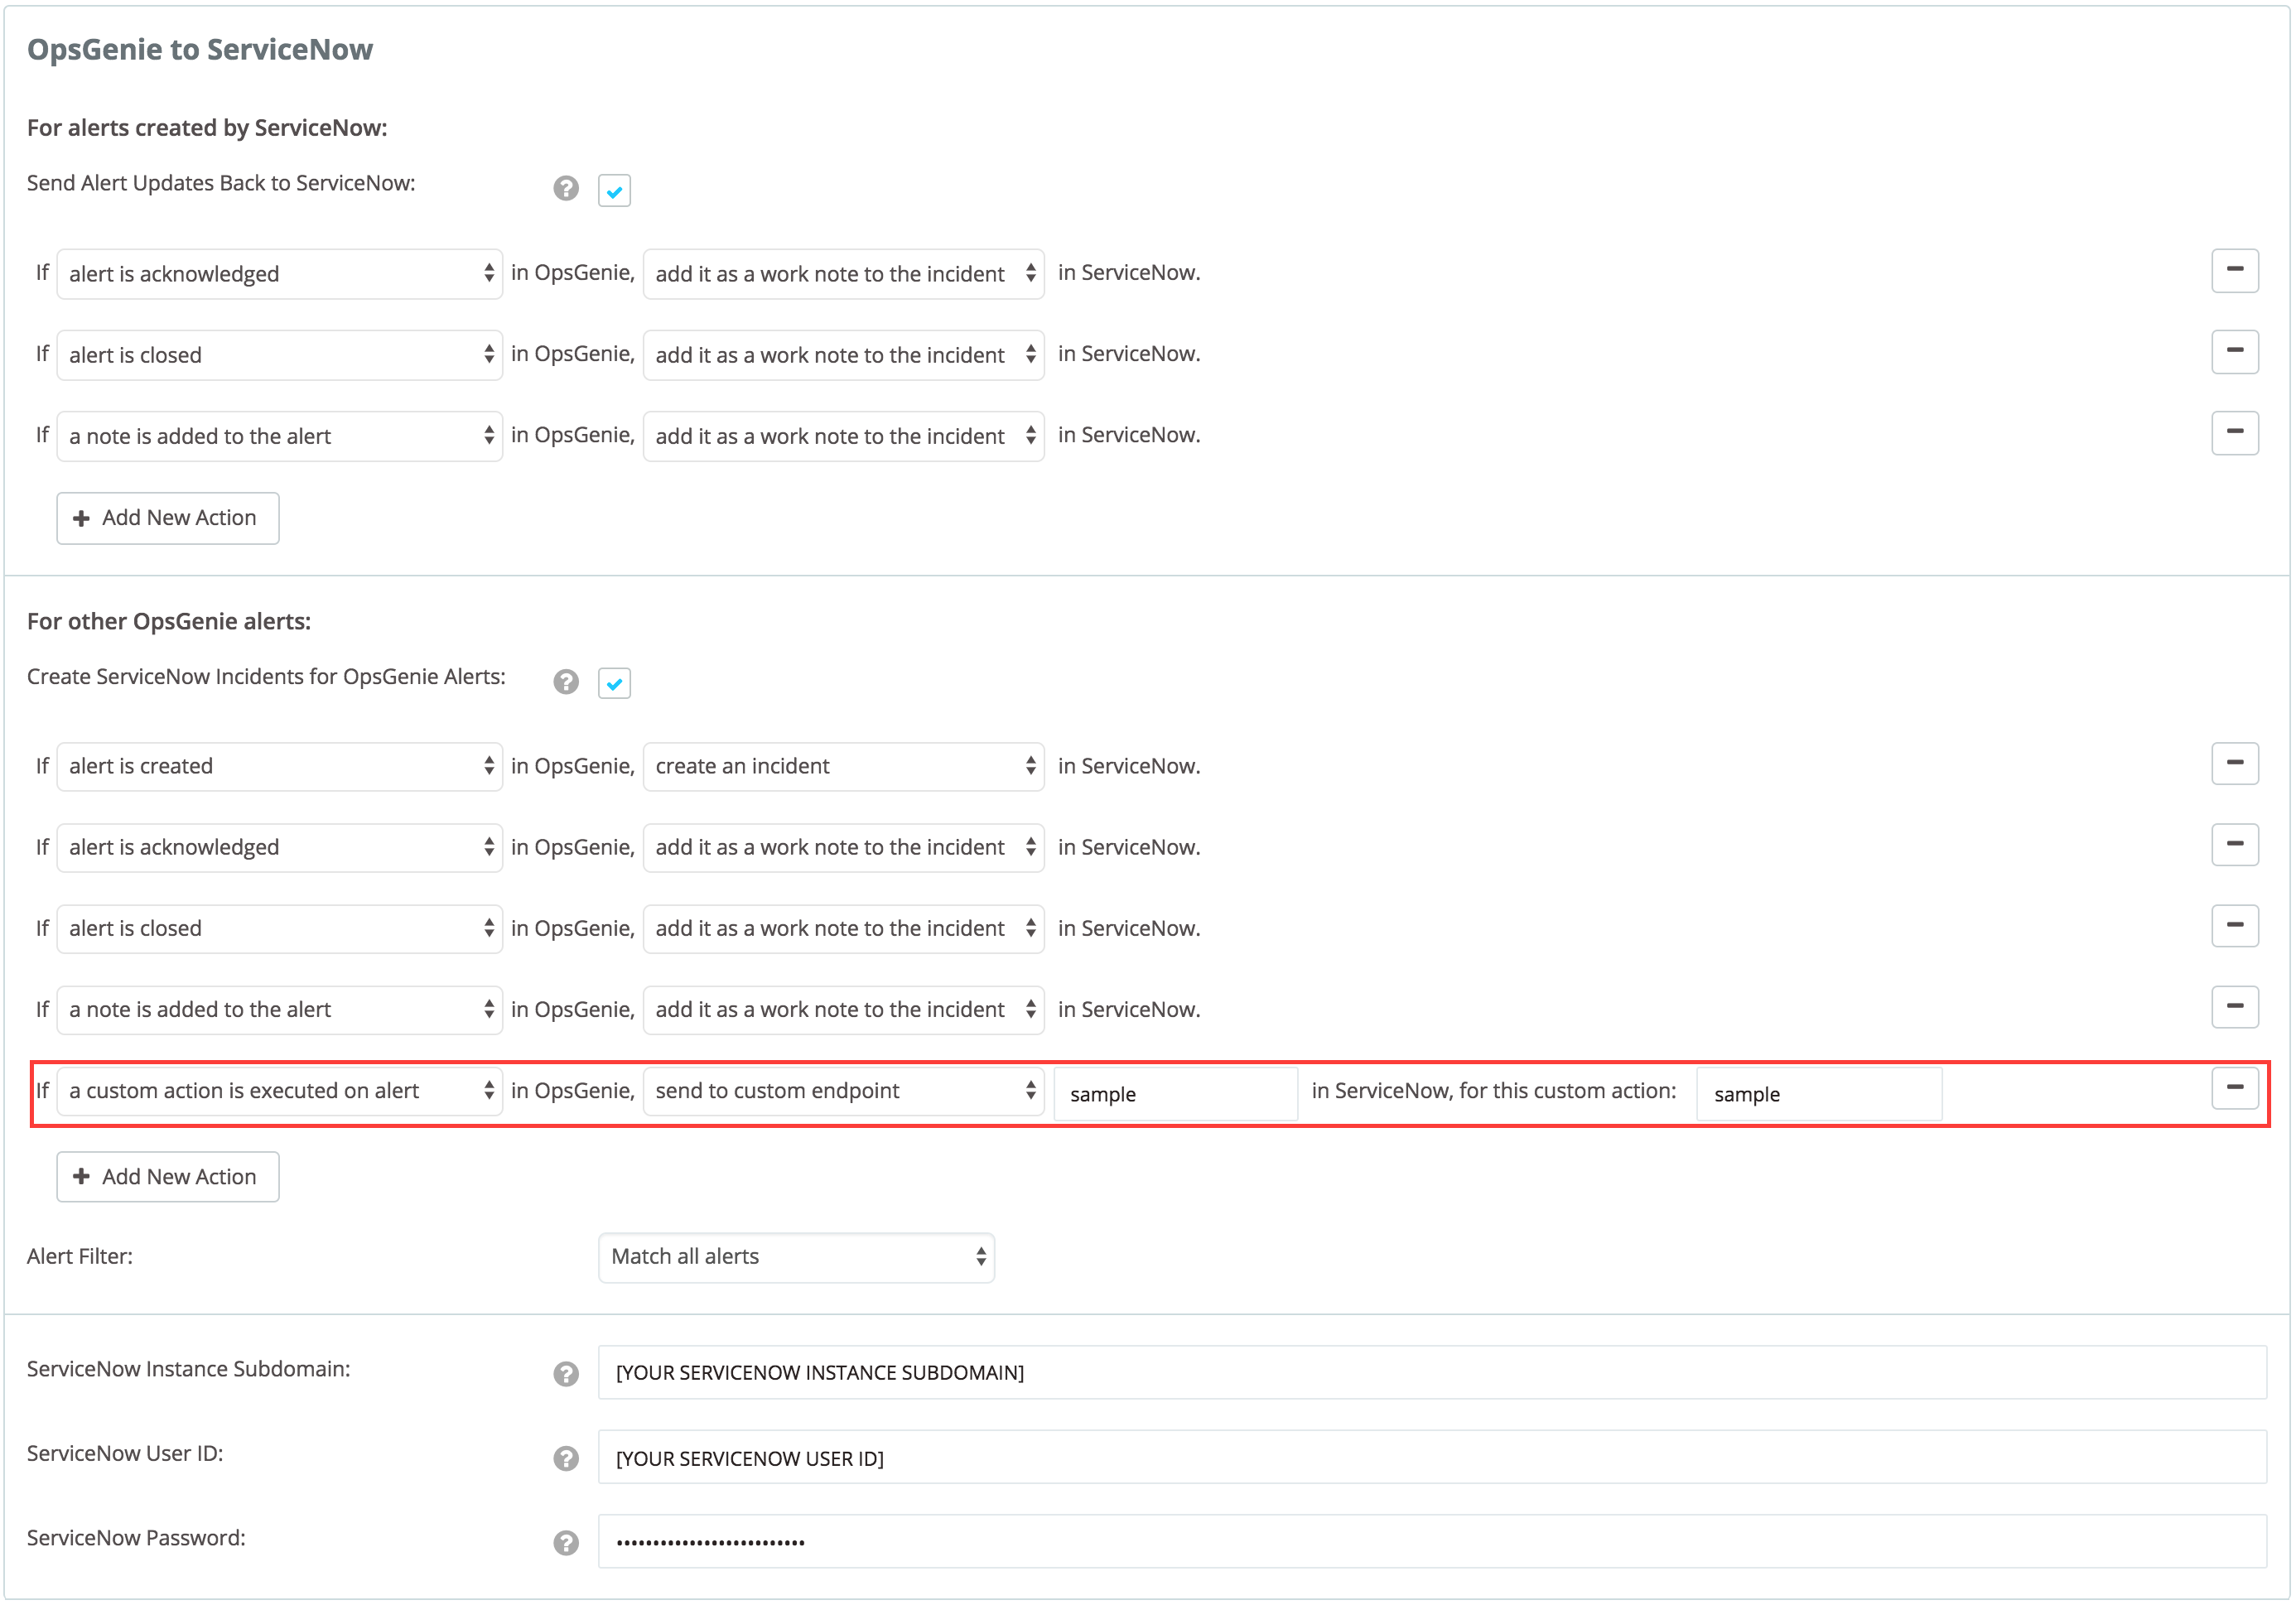
Task: Open 'a note is added' condition dropdown under other alerts
Action: coord(280,1010)
